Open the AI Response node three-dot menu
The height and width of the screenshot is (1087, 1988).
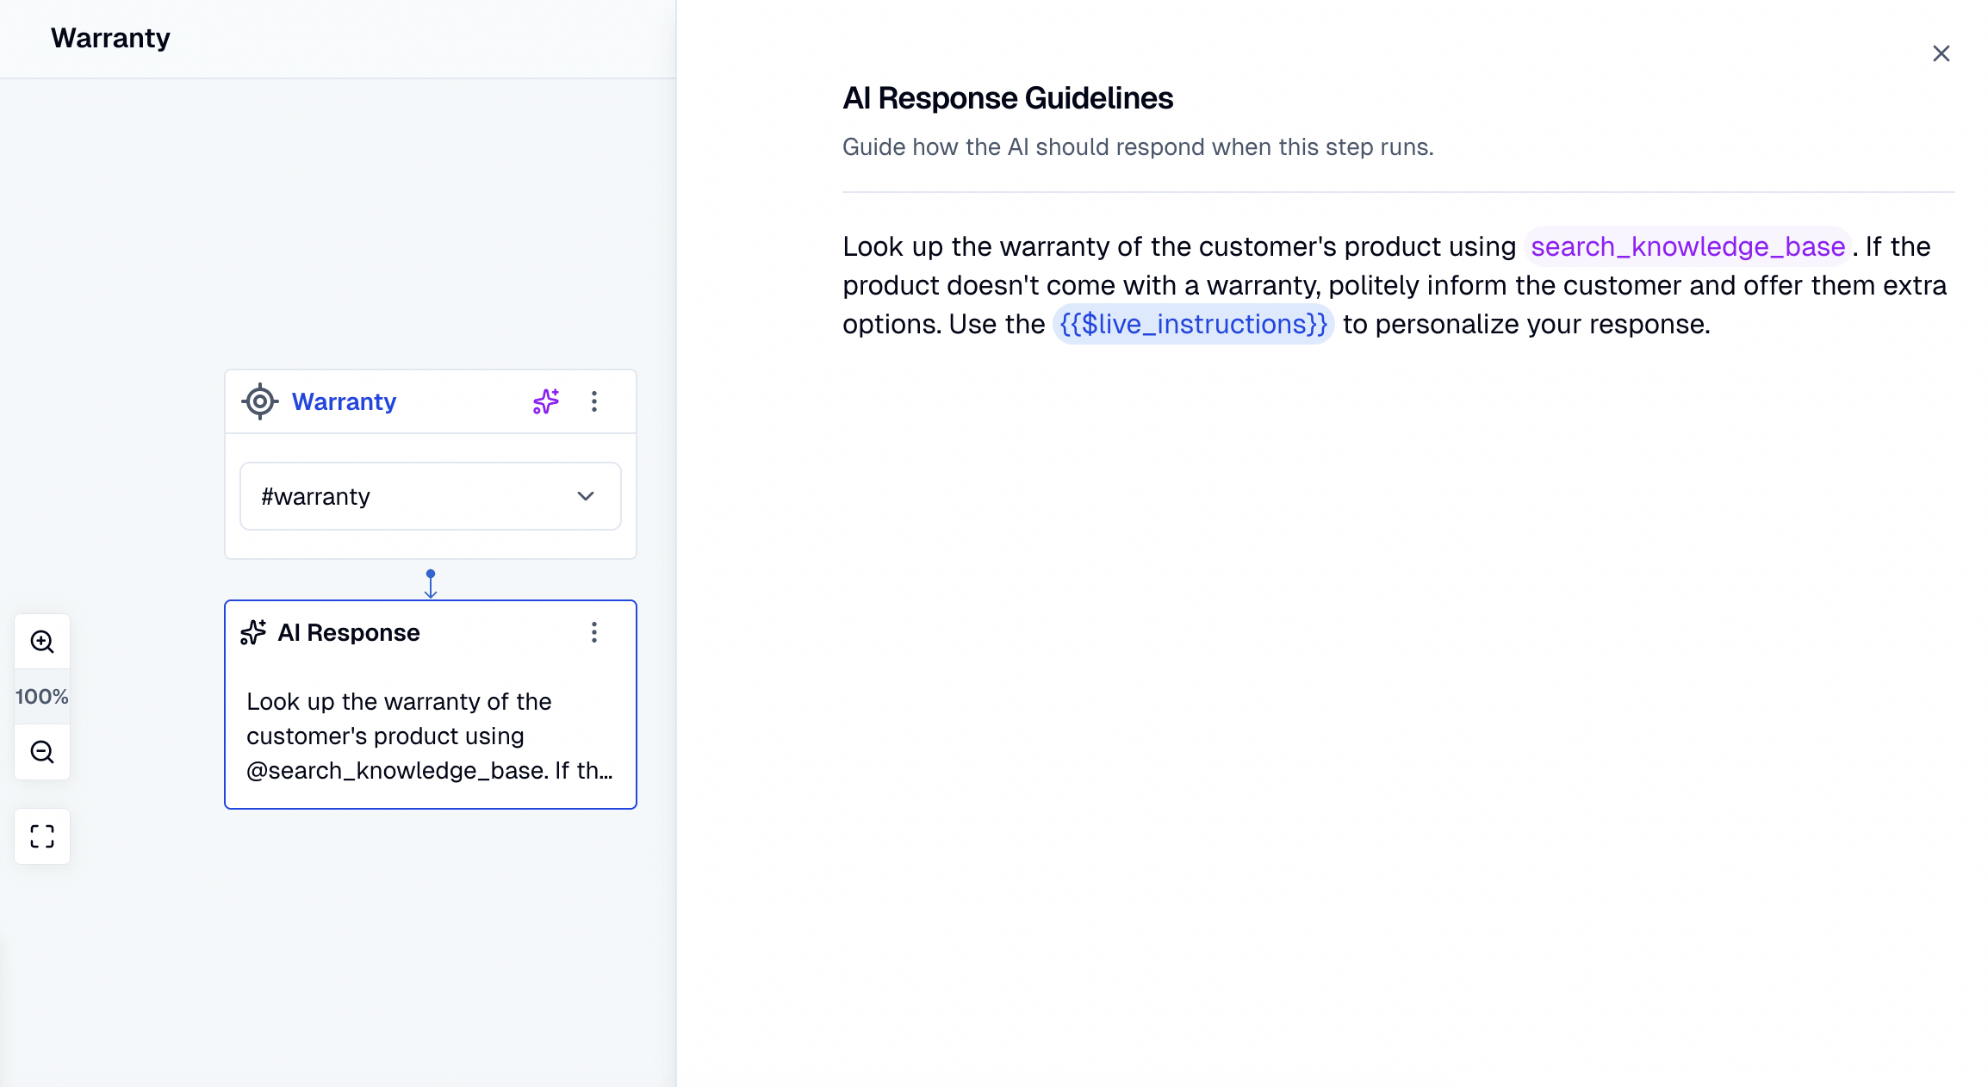594,632
